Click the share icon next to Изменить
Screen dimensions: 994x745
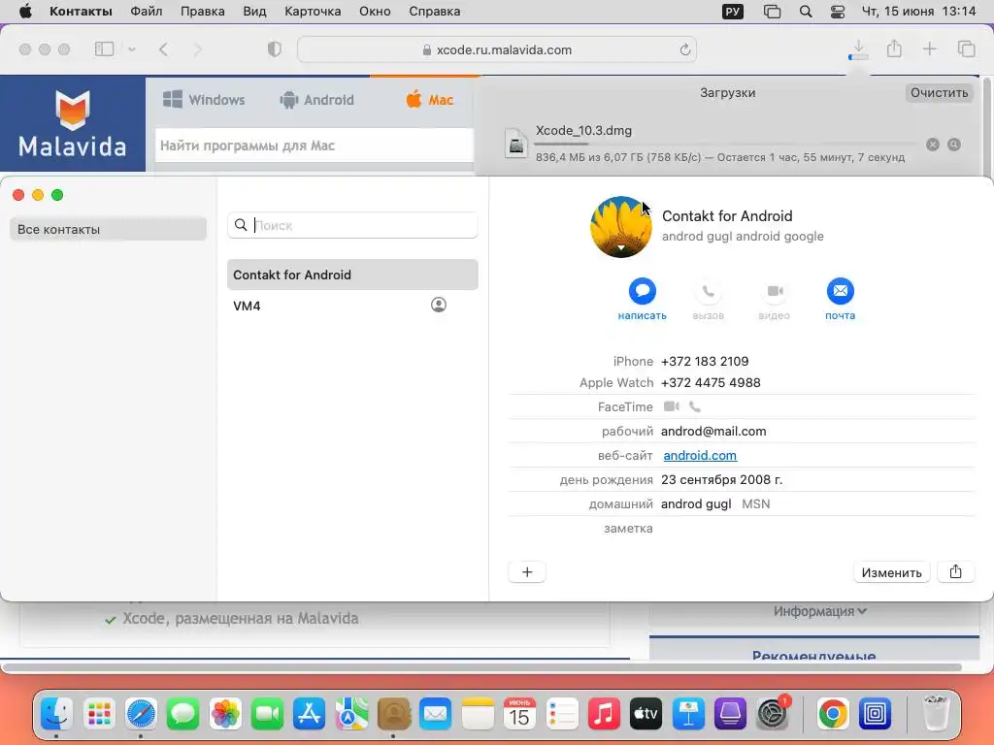click(955, 572)
